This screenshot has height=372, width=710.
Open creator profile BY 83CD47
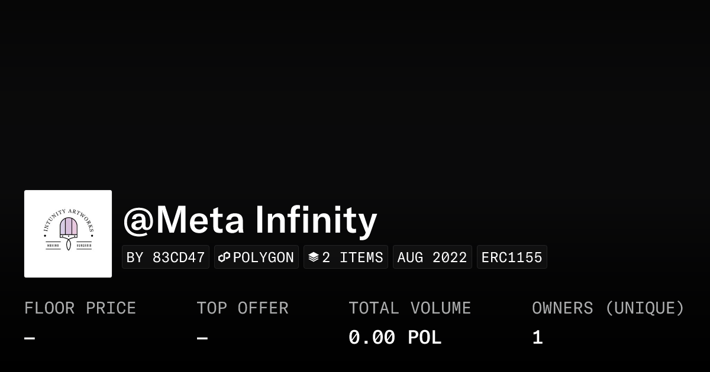click(166, 257)
